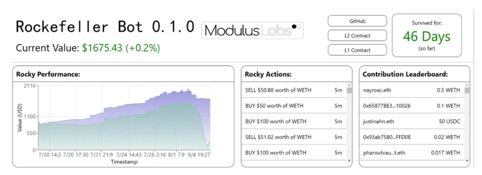Click nayroac.eth leaderboard entry
Screen dimensions: 482x175
(377, 90)
